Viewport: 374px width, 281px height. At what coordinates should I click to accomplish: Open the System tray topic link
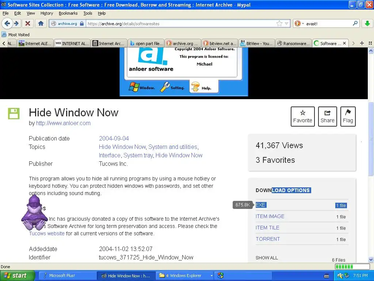pyautogui.click(x=138, y=155)
